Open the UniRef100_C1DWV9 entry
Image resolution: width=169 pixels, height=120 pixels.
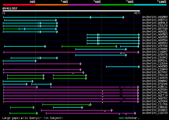tap(155, 70)
